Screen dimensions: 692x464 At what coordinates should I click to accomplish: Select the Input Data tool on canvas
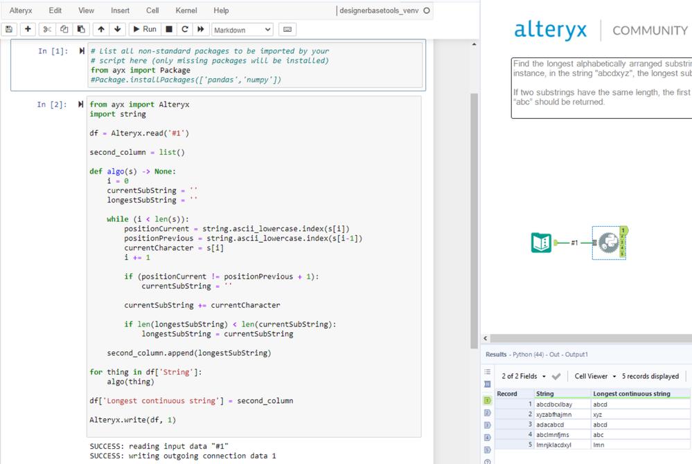(541, 243)
